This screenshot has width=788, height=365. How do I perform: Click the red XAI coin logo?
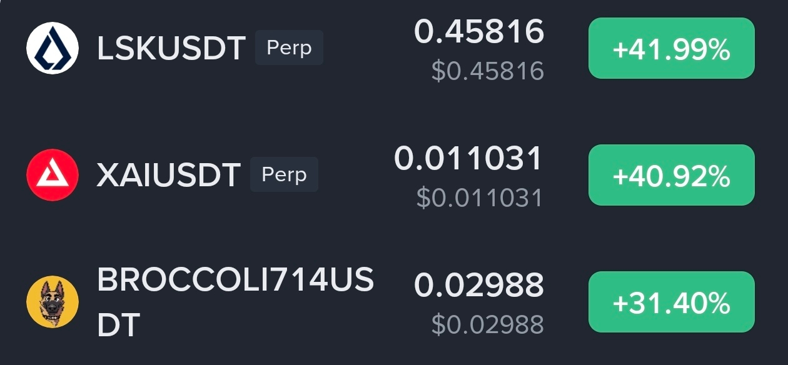(53, 175)
